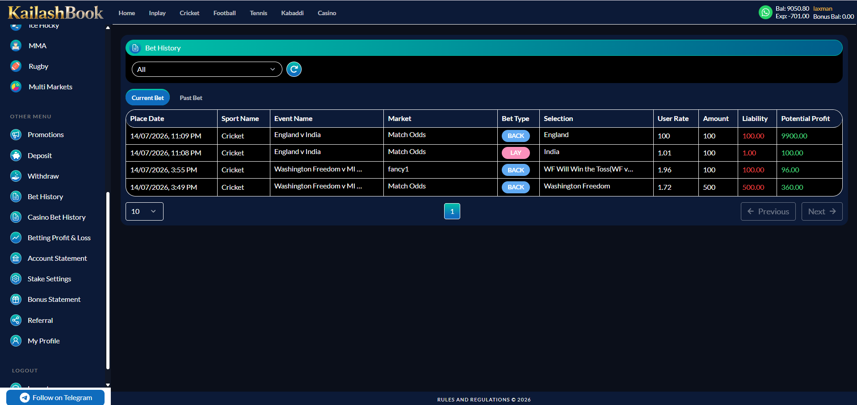Open WhatsApp support icon in header

click(765, 13)
